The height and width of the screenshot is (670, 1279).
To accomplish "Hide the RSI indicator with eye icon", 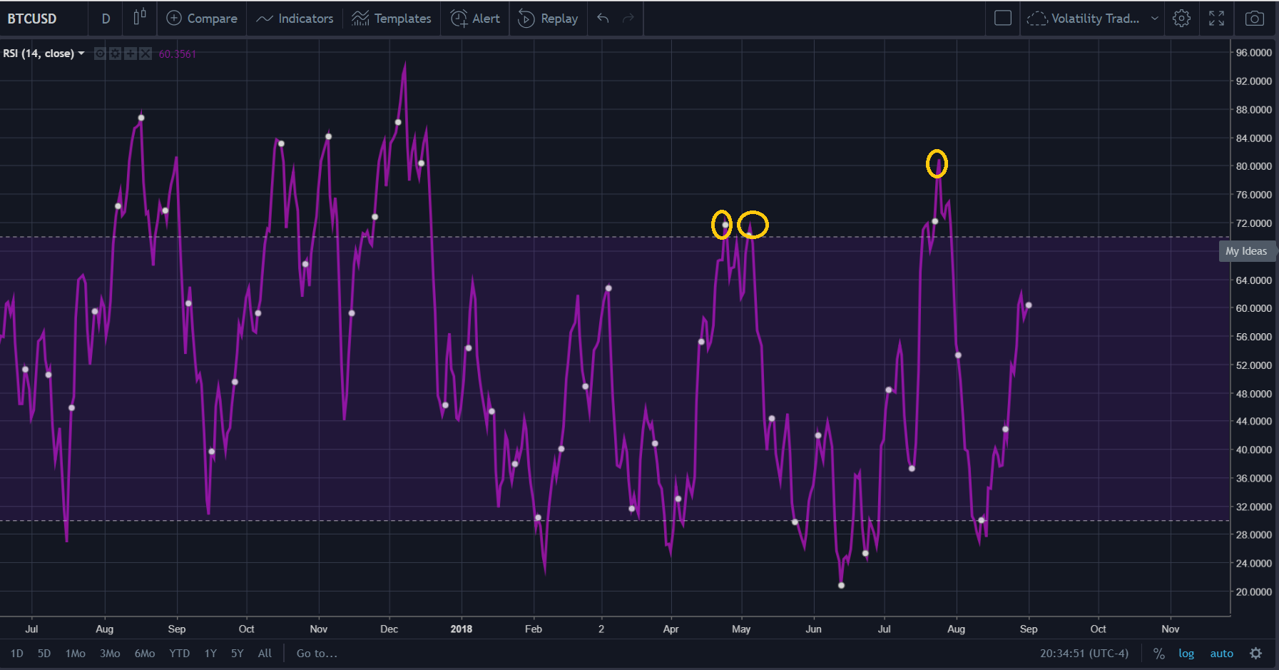I will [101, 54].
